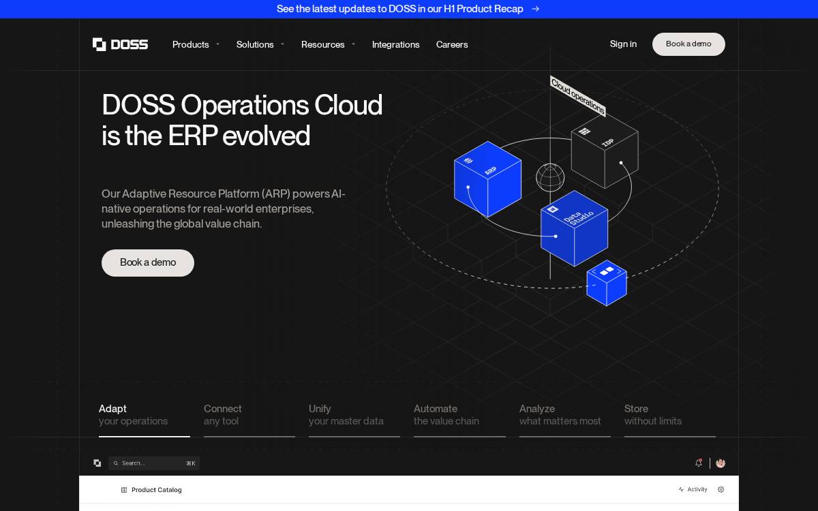Click the DOSS logo in the navbar
The image size is (818, 511).
click(x=120, y=44)
